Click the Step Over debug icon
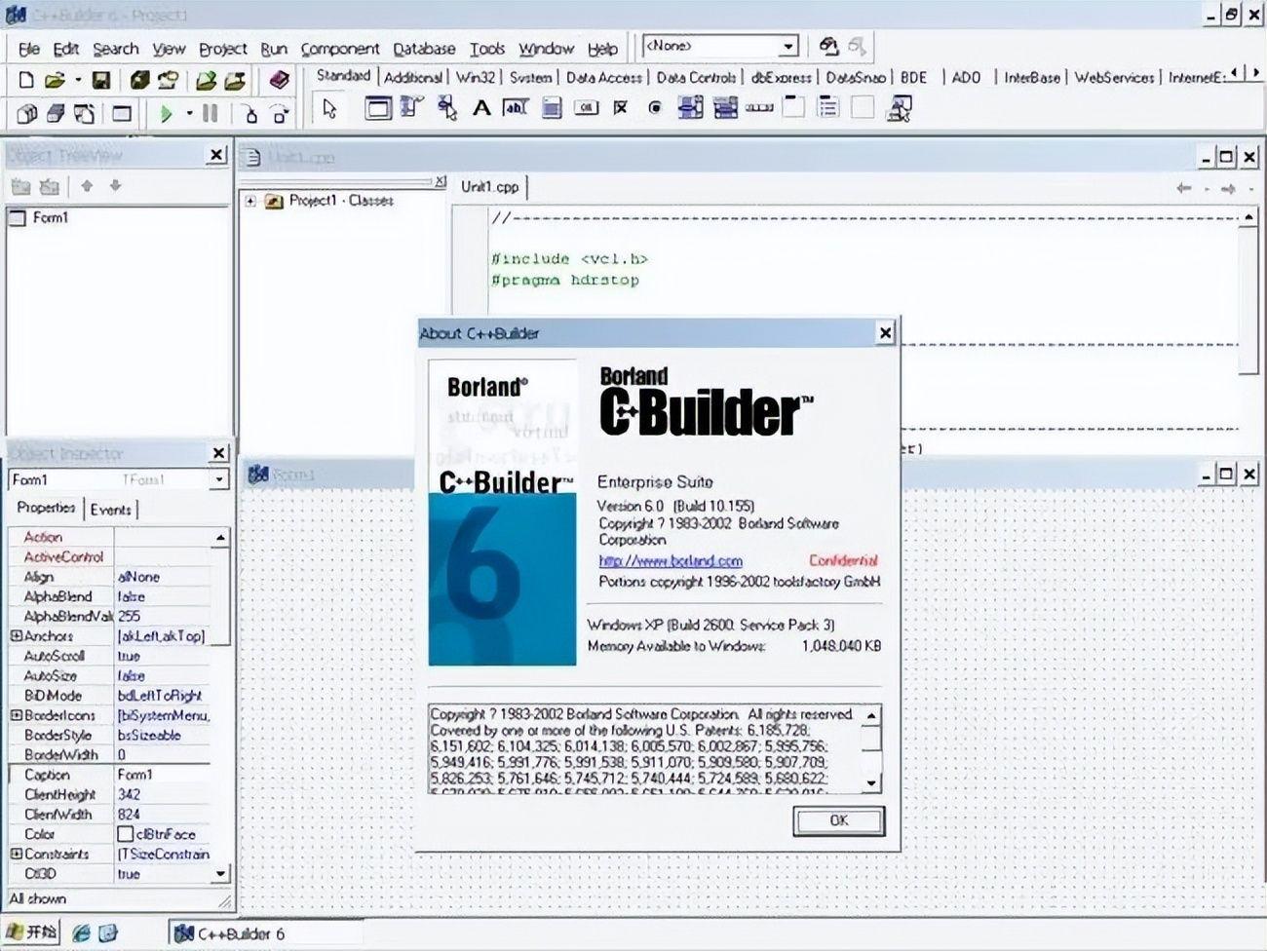1267x951 pixels. coord(280,114)
